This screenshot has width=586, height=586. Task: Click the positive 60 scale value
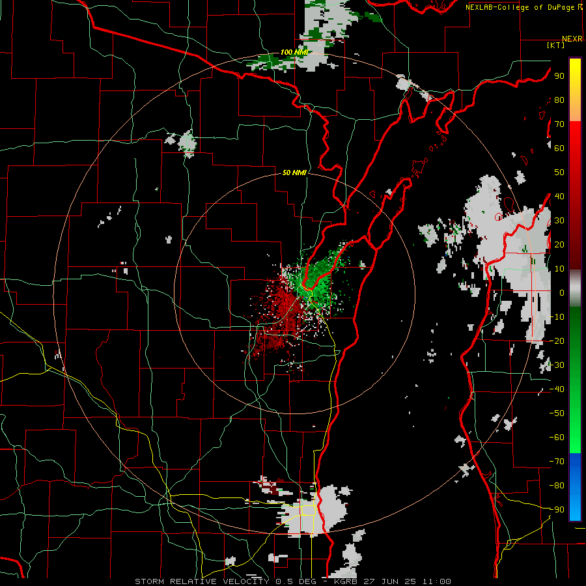pyautogui.click(x=559, y=148)
